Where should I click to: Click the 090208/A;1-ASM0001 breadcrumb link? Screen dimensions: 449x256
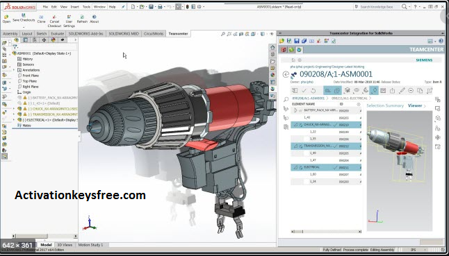pyautogui.click(x=309, y=98)
